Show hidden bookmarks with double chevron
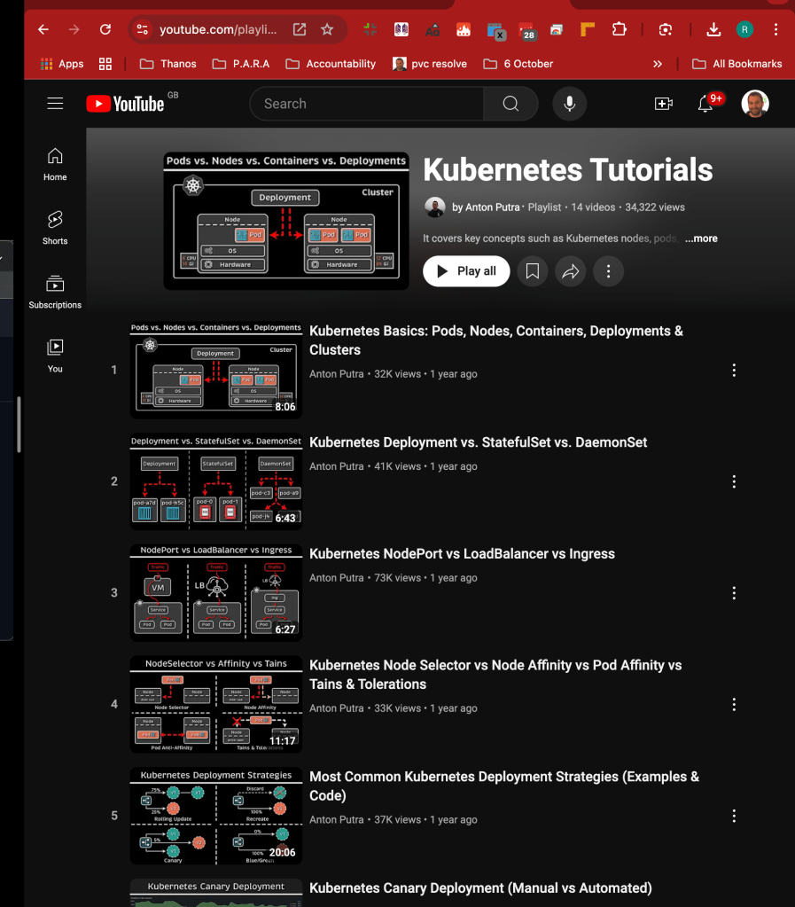The image size is (795, 907). 658,64
